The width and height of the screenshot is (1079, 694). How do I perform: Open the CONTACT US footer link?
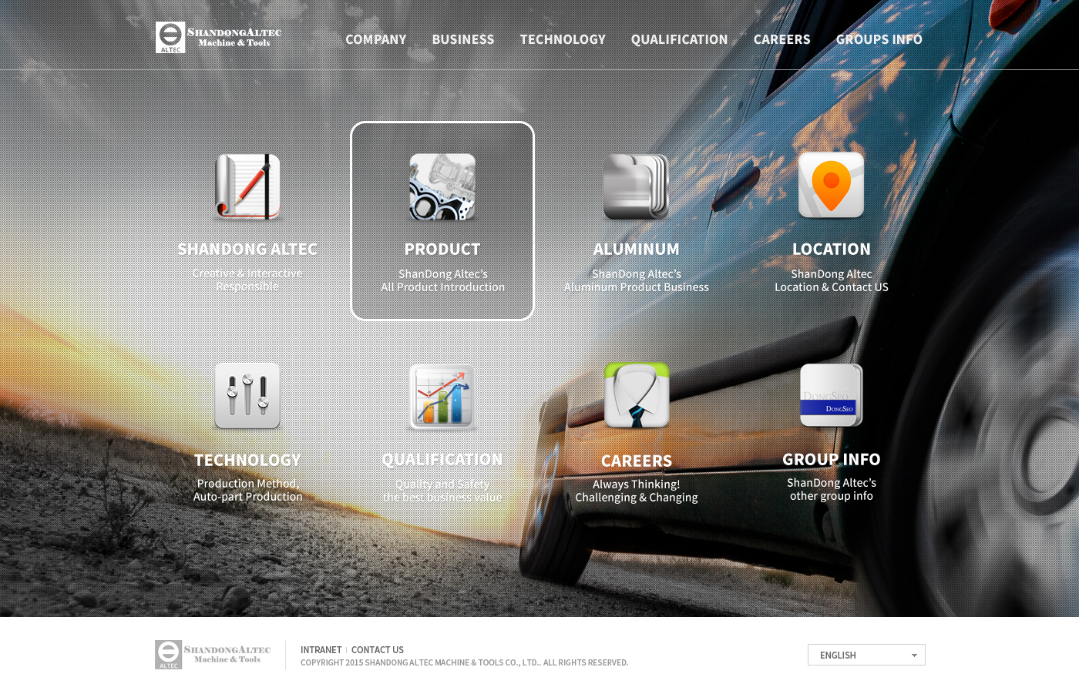tap(378, 650)
